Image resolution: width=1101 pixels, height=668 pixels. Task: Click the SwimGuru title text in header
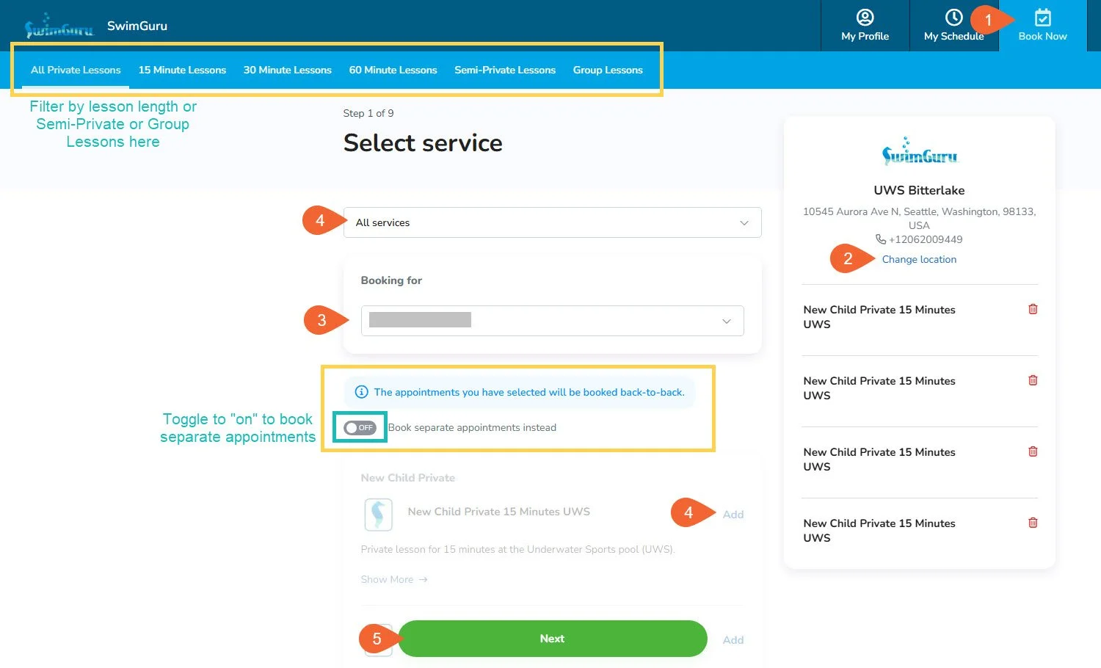coord(137,26)
